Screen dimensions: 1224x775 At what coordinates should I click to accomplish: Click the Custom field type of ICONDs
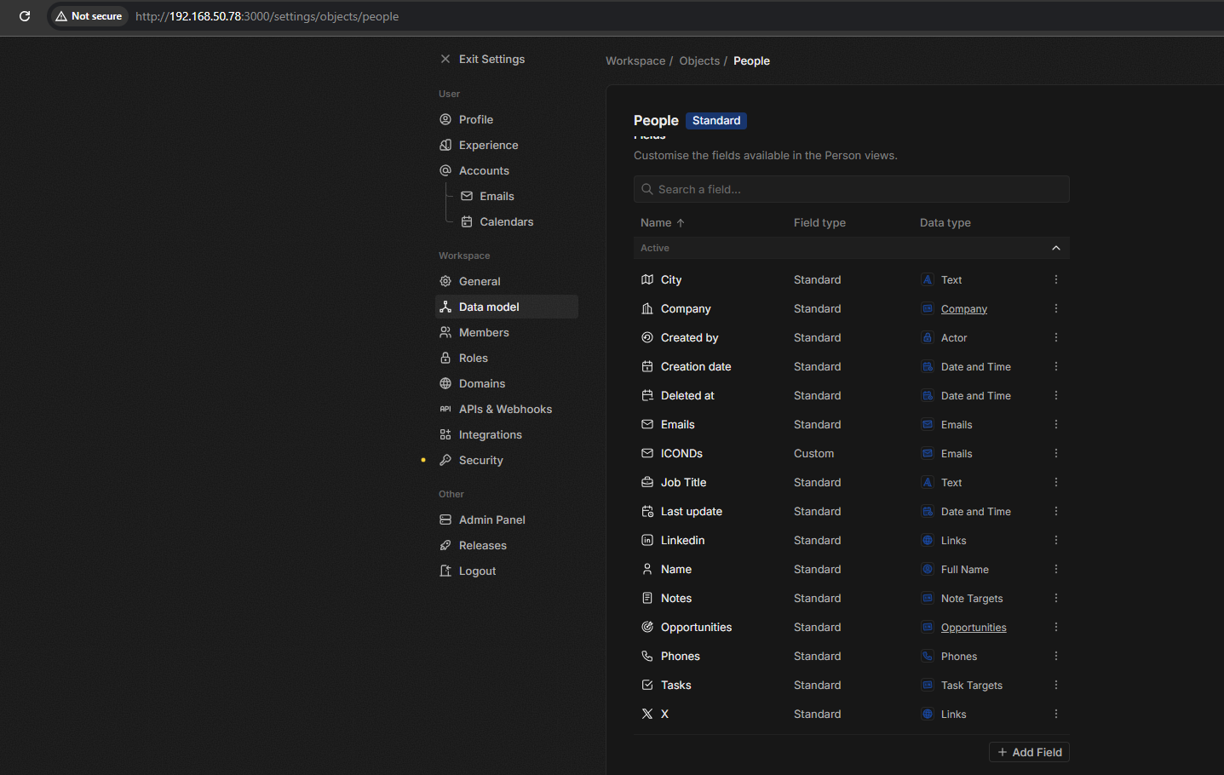click(813, 453)
